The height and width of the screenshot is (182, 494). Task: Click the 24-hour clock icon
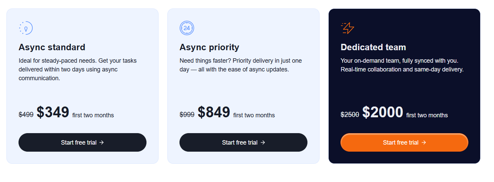point(187,28)
